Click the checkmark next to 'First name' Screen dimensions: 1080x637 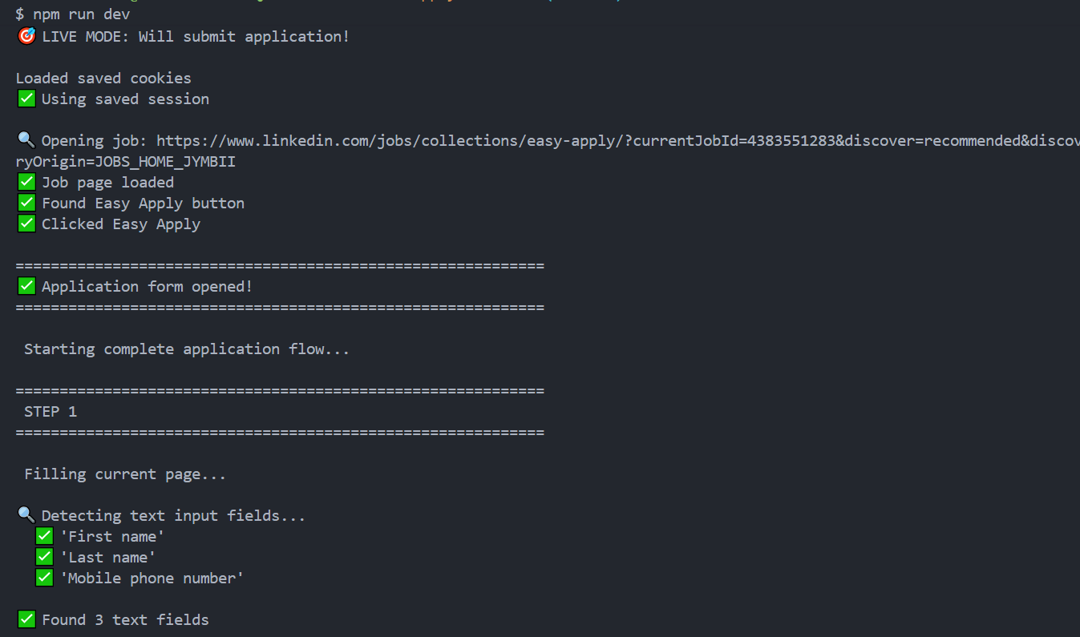[44, 536]
